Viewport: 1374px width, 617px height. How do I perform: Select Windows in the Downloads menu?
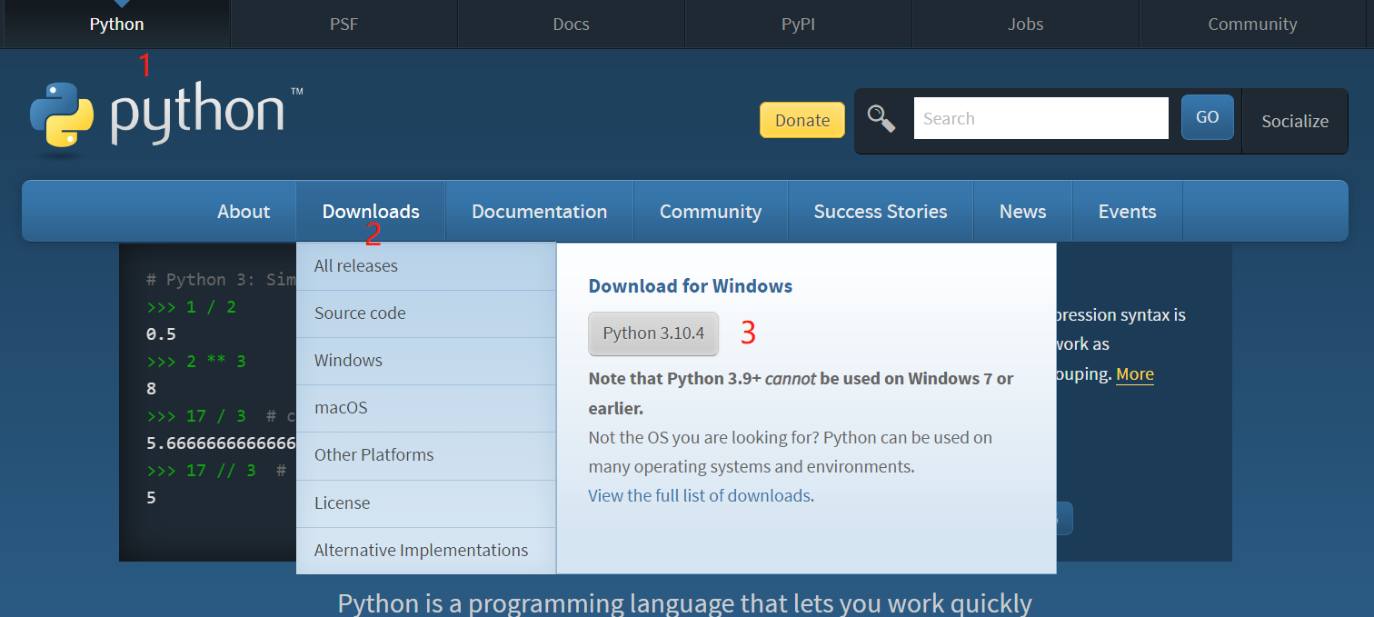point(348,361)
